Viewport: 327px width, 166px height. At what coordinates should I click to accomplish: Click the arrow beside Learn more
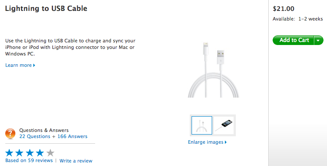pyautogui.click(x=34, y=65)
